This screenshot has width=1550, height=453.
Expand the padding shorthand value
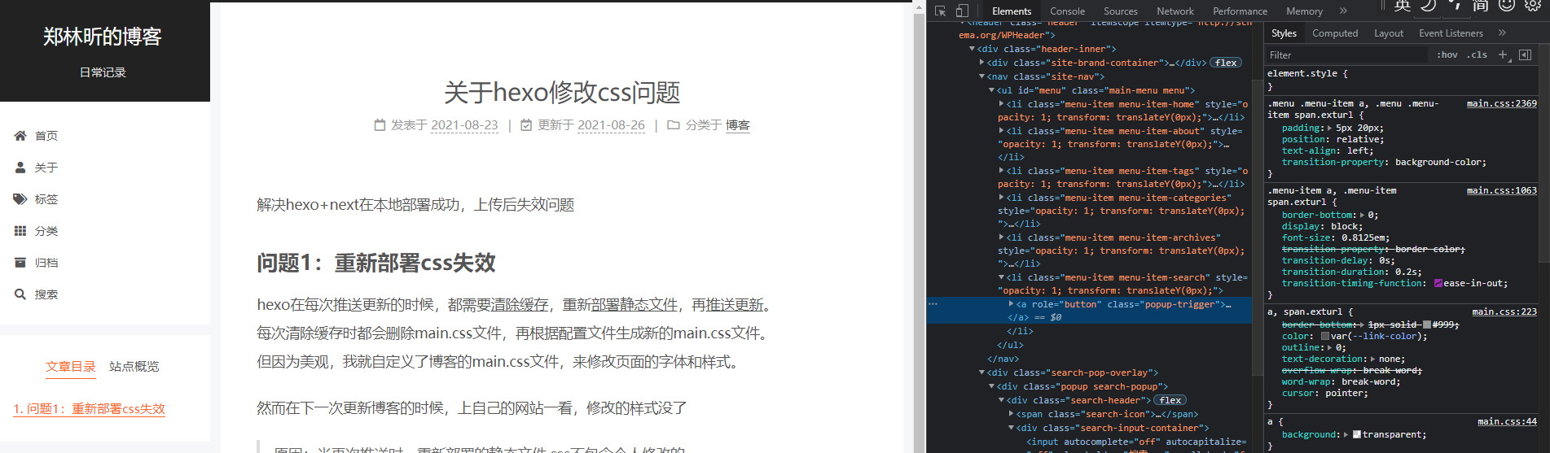coord(1330,128)
